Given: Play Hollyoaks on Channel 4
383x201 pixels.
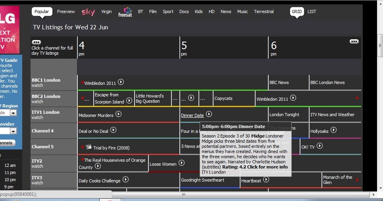Looking at the screenshot, I should pos(334,130).
